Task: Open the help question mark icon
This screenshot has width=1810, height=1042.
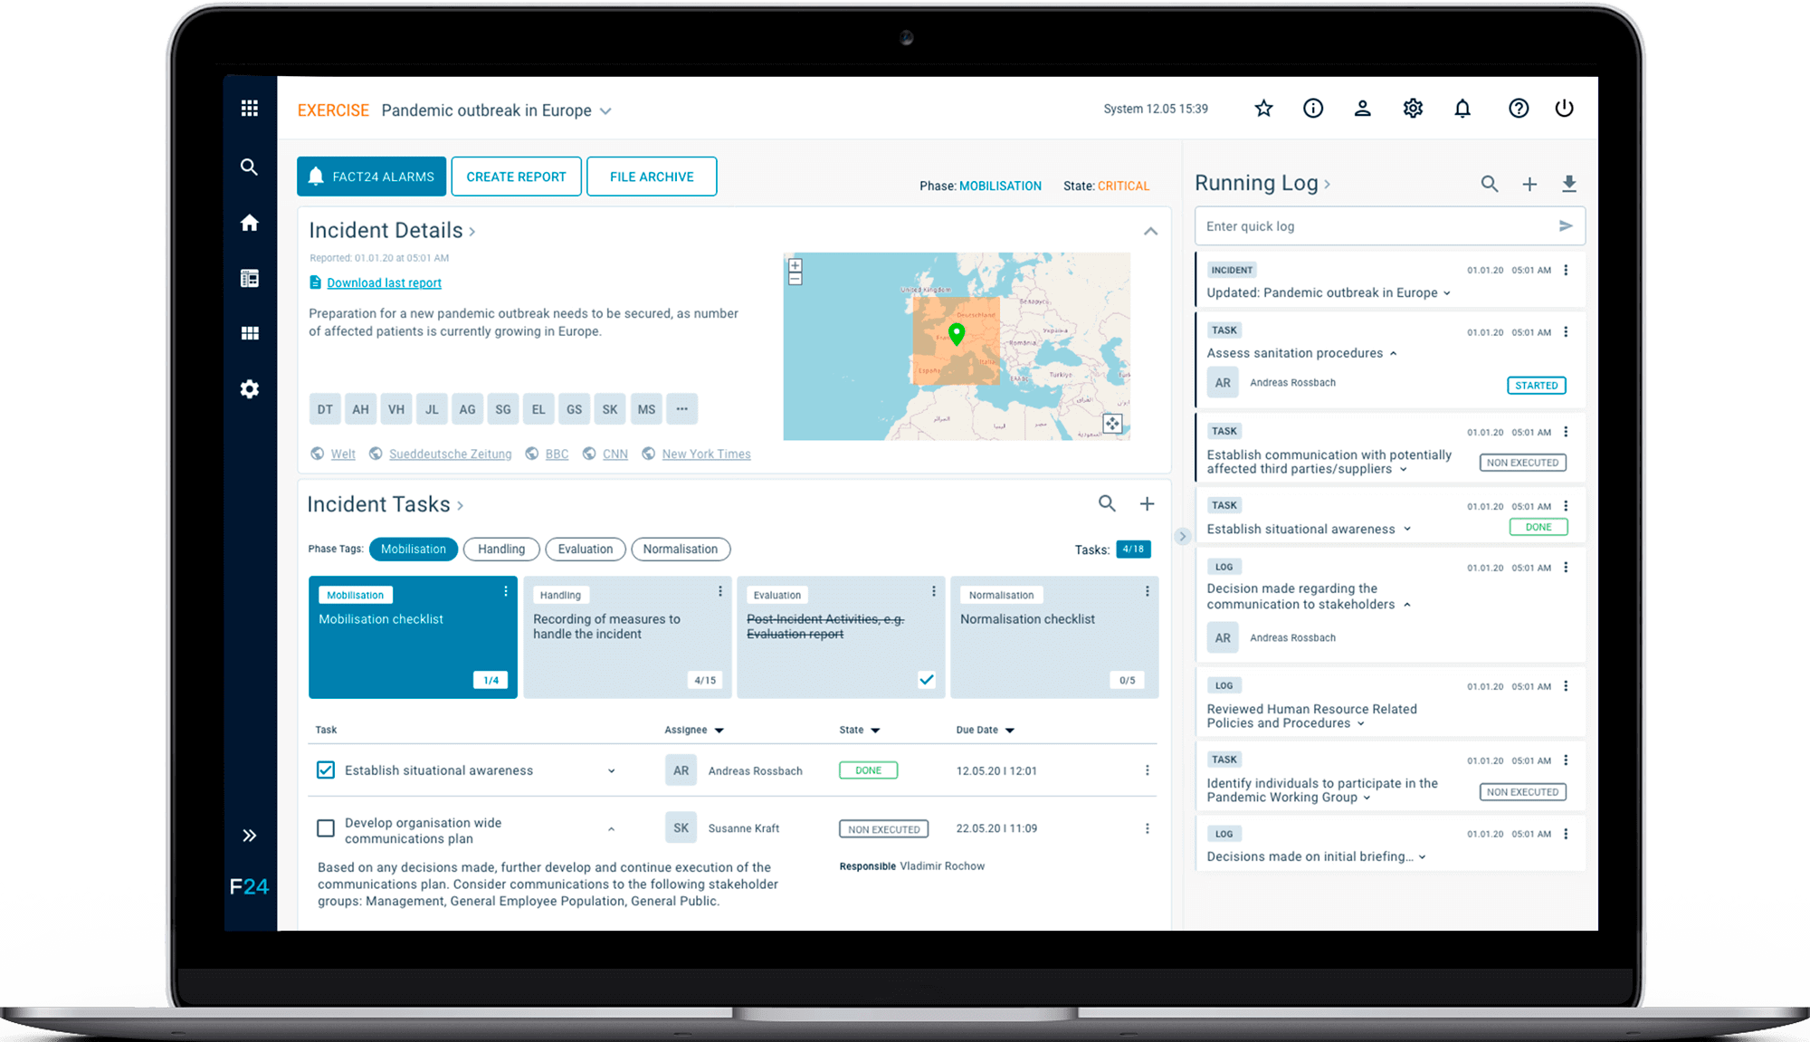Action: point(1519,108)
